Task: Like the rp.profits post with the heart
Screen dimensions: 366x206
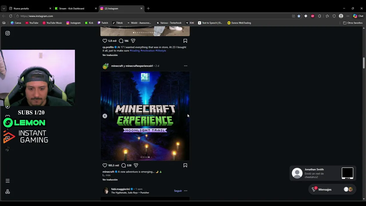Action: 105,41
